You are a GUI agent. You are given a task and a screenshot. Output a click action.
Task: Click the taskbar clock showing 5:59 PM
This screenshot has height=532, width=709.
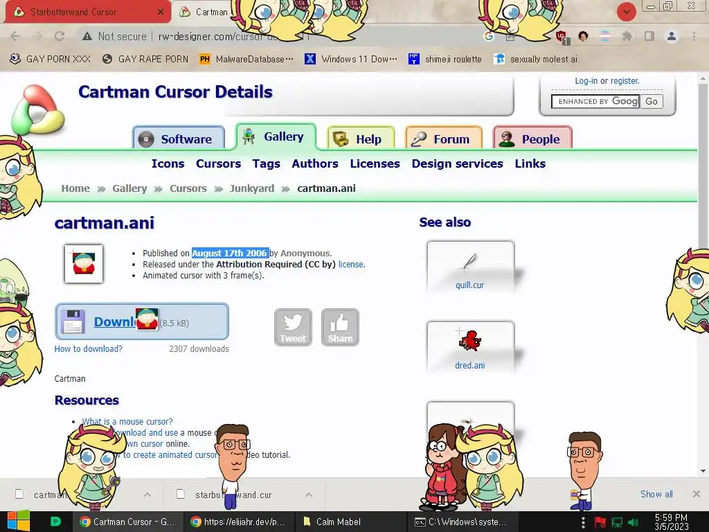671,522
